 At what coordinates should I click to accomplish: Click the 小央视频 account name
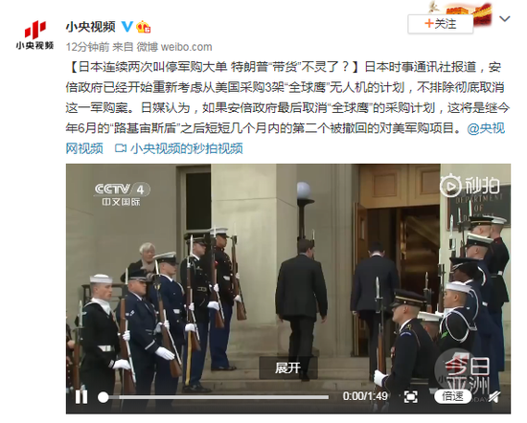tap(91, 27)
